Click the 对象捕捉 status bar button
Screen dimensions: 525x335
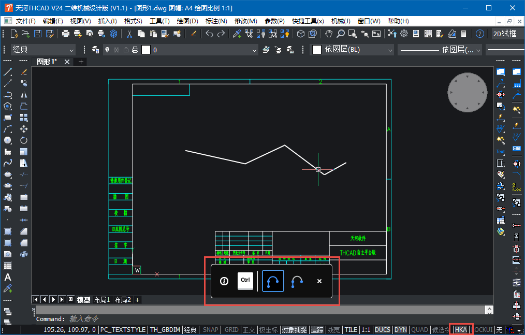(x=294, y=330)
